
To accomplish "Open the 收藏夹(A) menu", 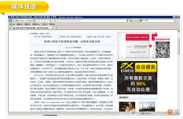I will [x=36, y=24].
